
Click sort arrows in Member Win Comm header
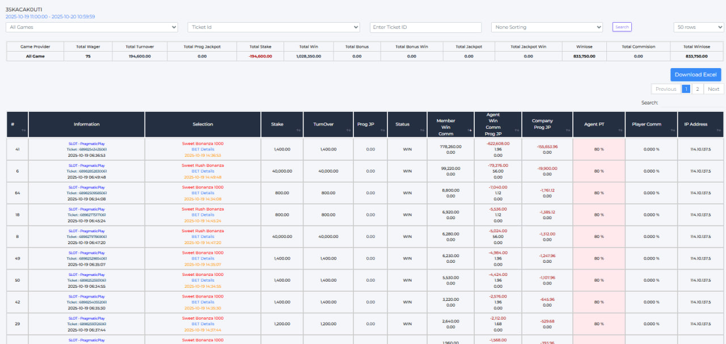click(x=468, y=131)
